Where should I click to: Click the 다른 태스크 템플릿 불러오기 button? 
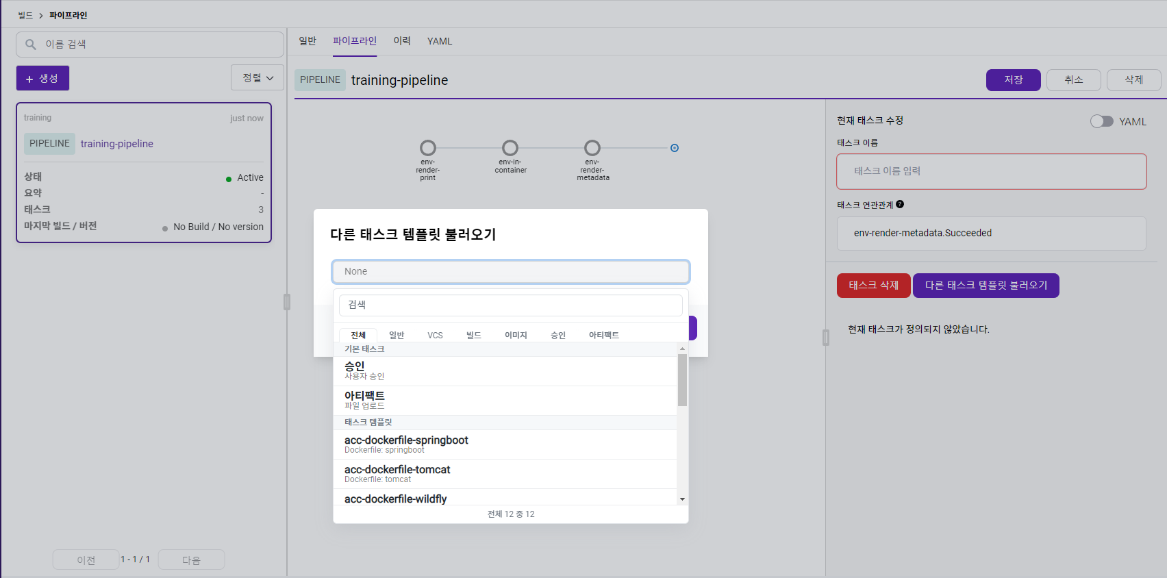[x=986, y=286]
